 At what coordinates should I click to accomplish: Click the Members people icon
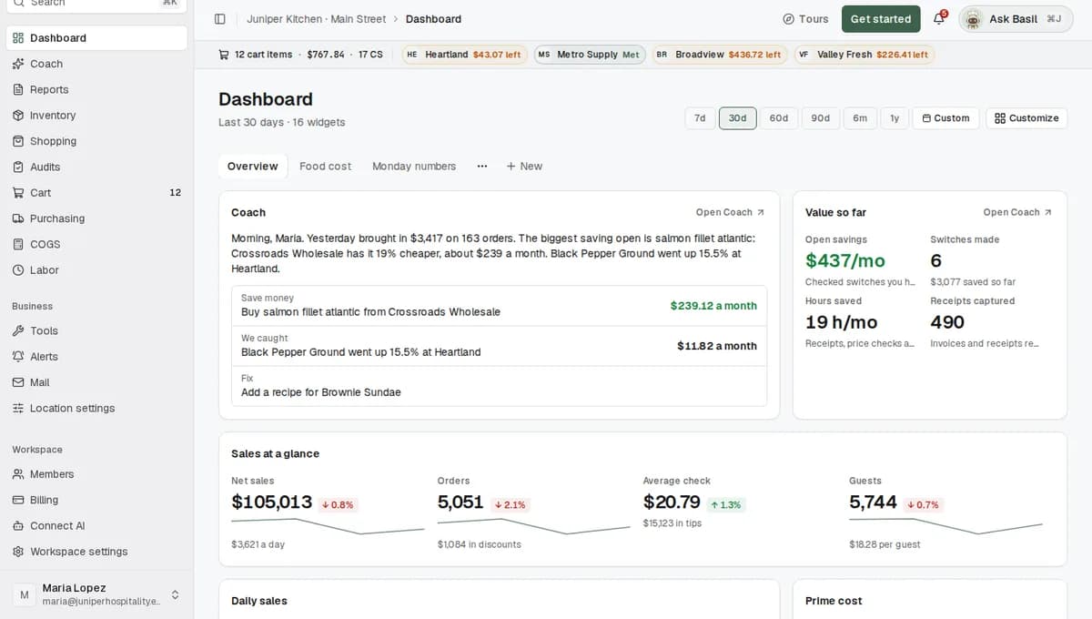pos(18,474)
